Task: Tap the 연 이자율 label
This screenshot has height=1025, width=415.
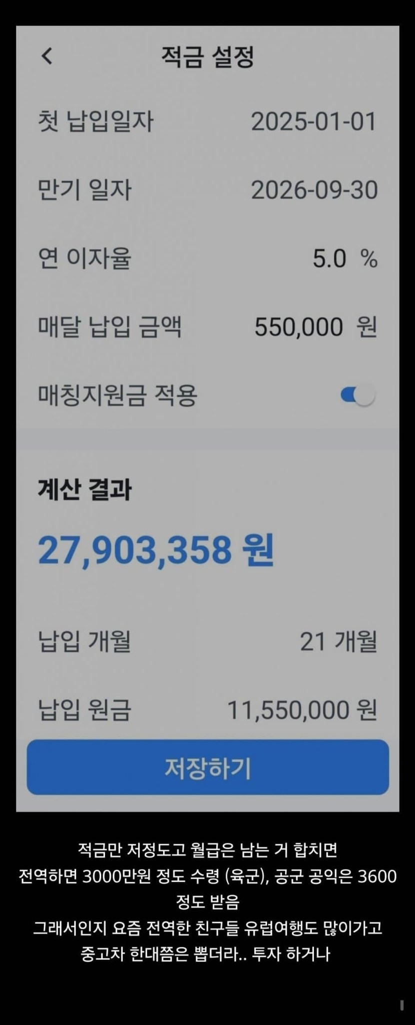Action: [x=84, y=259]
